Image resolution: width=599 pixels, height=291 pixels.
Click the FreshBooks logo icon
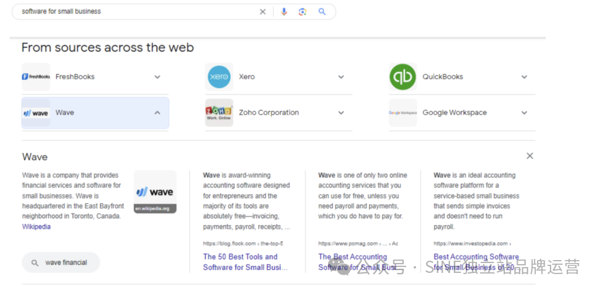(x=36, y=77)
